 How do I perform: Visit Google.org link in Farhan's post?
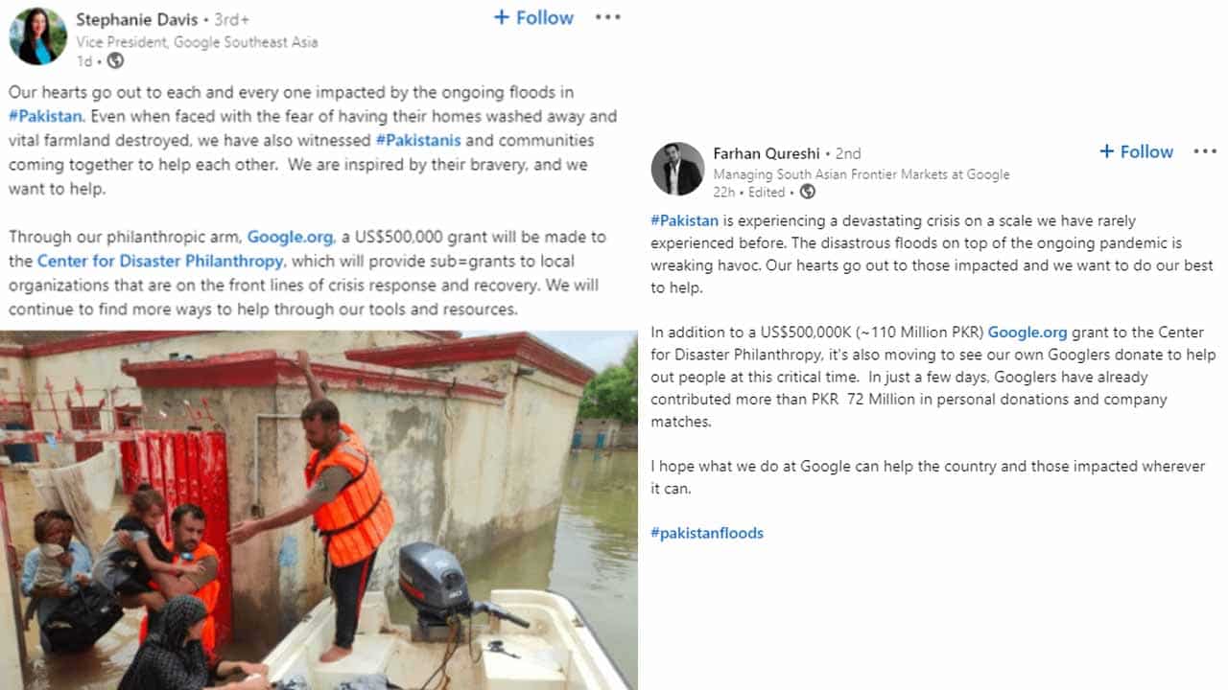coord(1027,333)
